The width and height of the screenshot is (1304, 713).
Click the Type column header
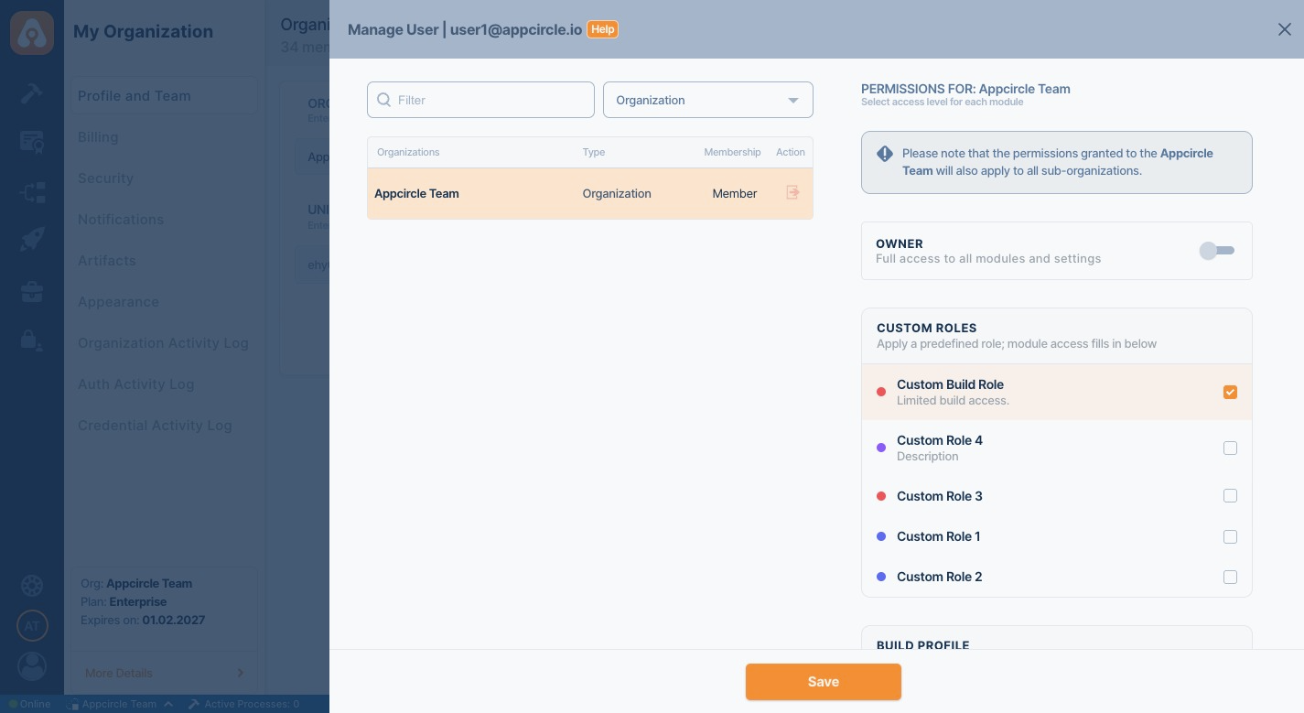(594, 152)
